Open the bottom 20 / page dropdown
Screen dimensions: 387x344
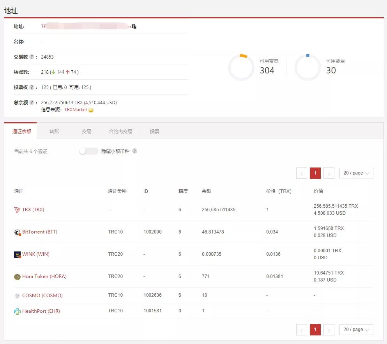(356, 330)
